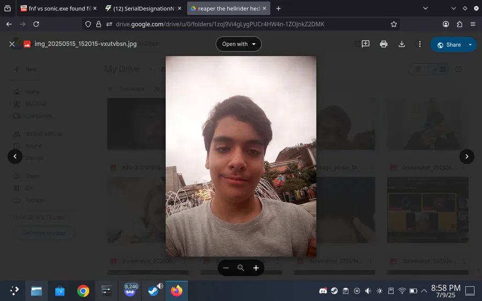
Task: Click the Share button
Action: [449, 45]
